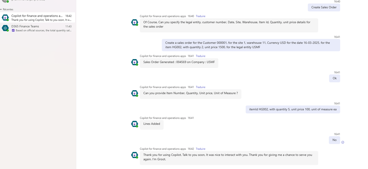Click the D365 Finance Teams avatar icon
Viewport: 368px width, 169px height.
click(5, 28)
